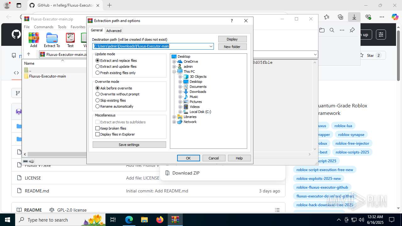This screenshot has height=226, width=402.
Task: Click the Cancel button
Action: [214, 158]
